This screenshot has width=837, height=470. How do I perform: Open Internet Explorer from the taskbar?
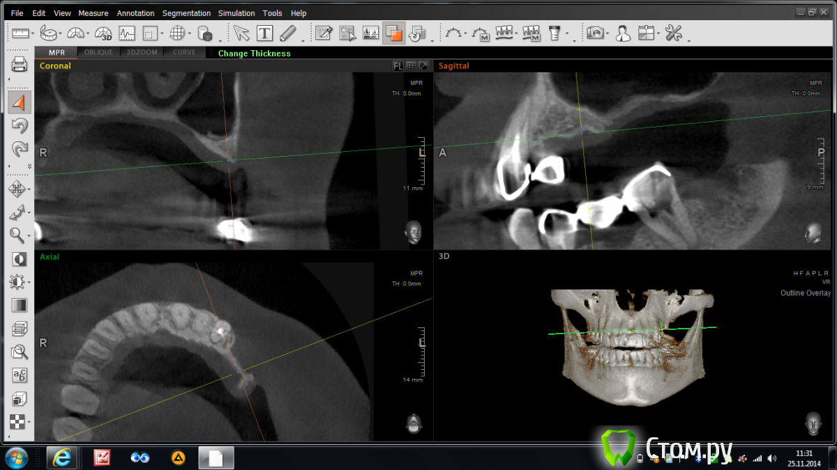point(61,457)
